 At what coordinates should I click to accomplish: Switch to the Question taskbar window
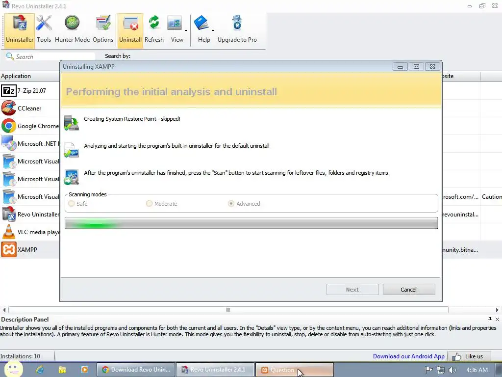(x=295, y=370)
